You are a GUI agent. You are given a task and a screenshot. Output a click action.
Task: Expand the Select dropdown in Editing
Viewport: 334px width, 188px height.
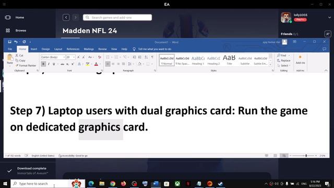pos(284,66)
